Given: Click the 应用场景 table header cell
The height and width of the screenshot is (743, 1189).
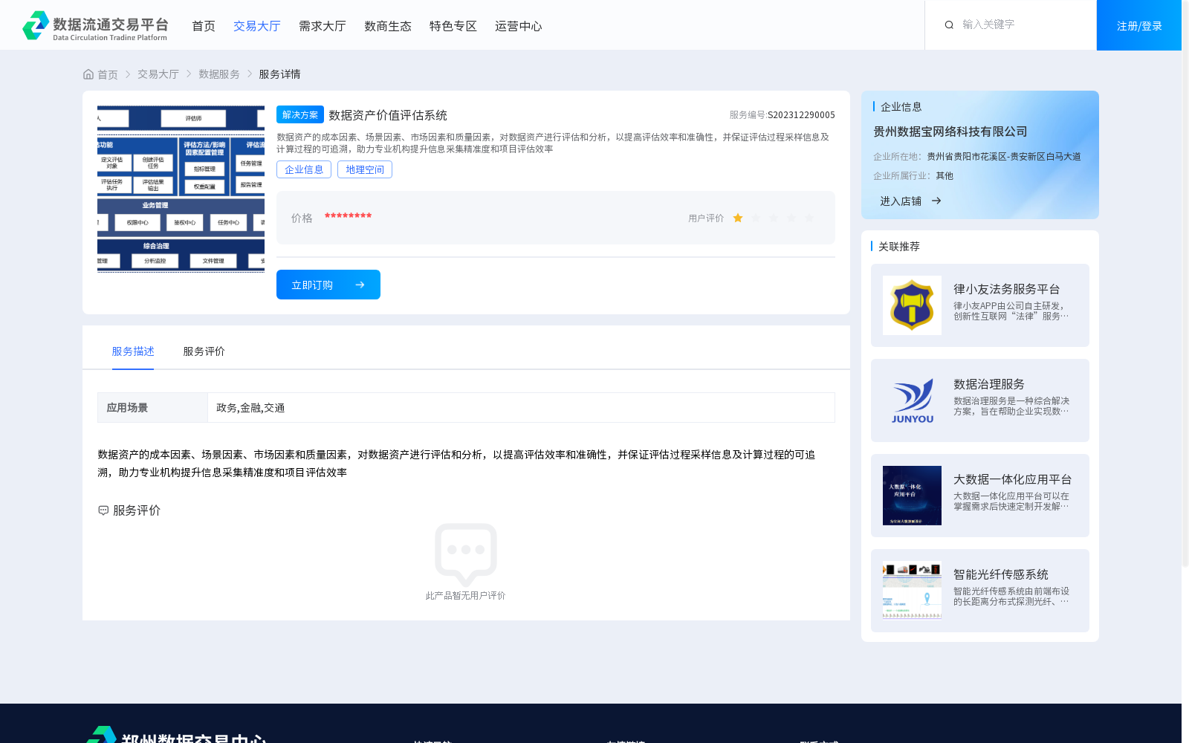Looking at the screenshot, I should [x=152, y=407].
